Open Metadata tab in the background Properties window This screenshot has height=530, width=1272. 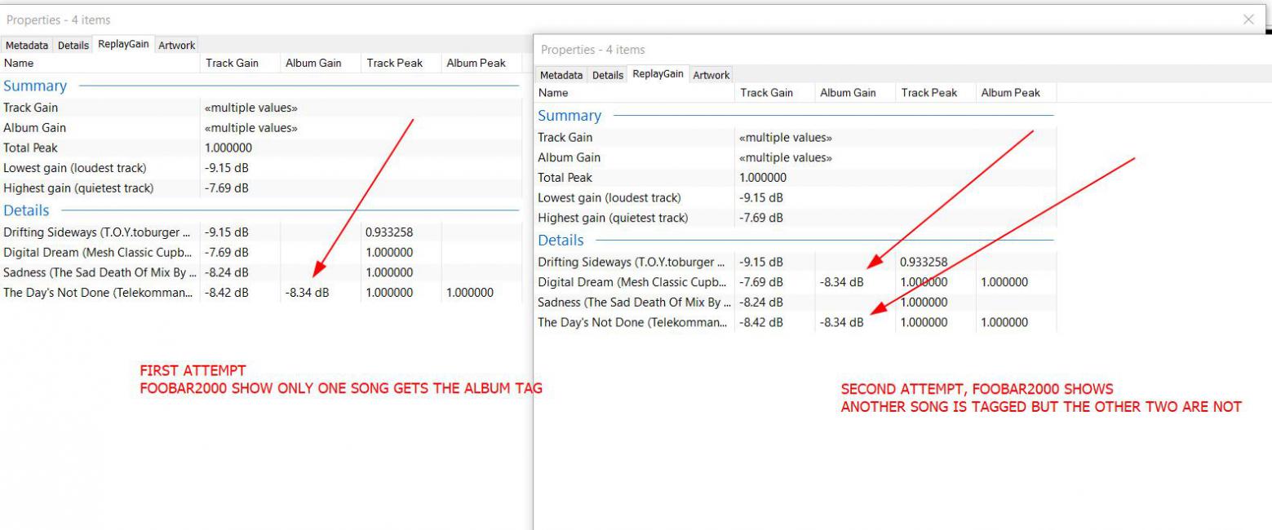tap(27, 46)
